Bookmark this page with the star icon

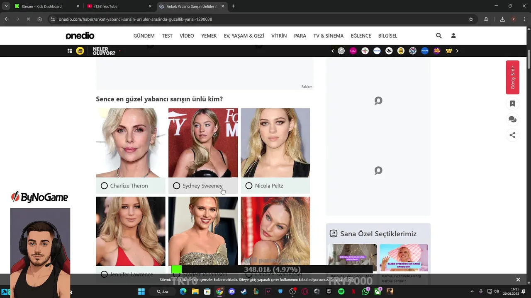tap(471, 19)
